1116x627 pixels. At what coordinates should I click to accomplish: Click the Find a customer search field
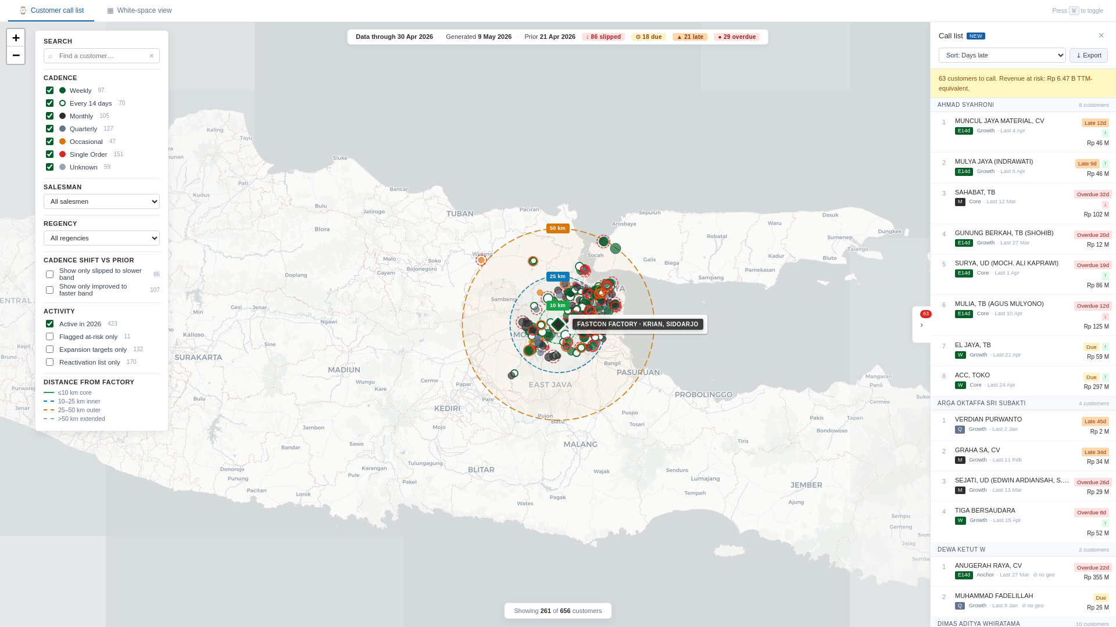tap(101, 56)
